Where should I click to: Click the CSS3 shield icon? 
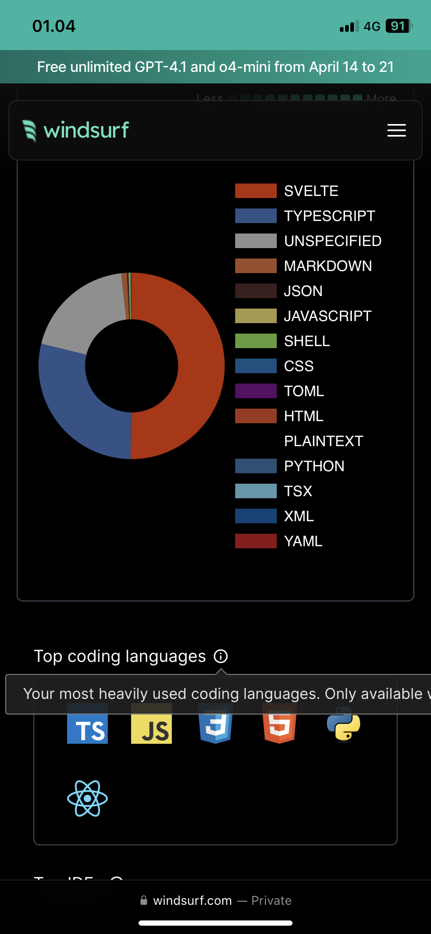(x=215, y=726)
